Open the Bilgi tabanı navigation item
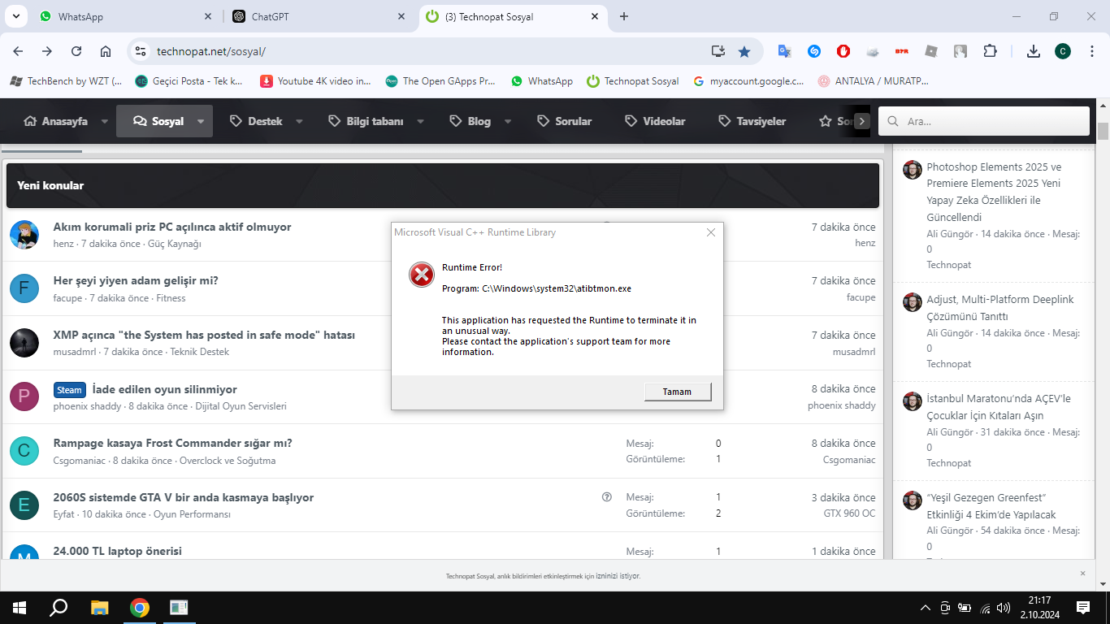Screen dimensions: 1110x624 [366, 121]
